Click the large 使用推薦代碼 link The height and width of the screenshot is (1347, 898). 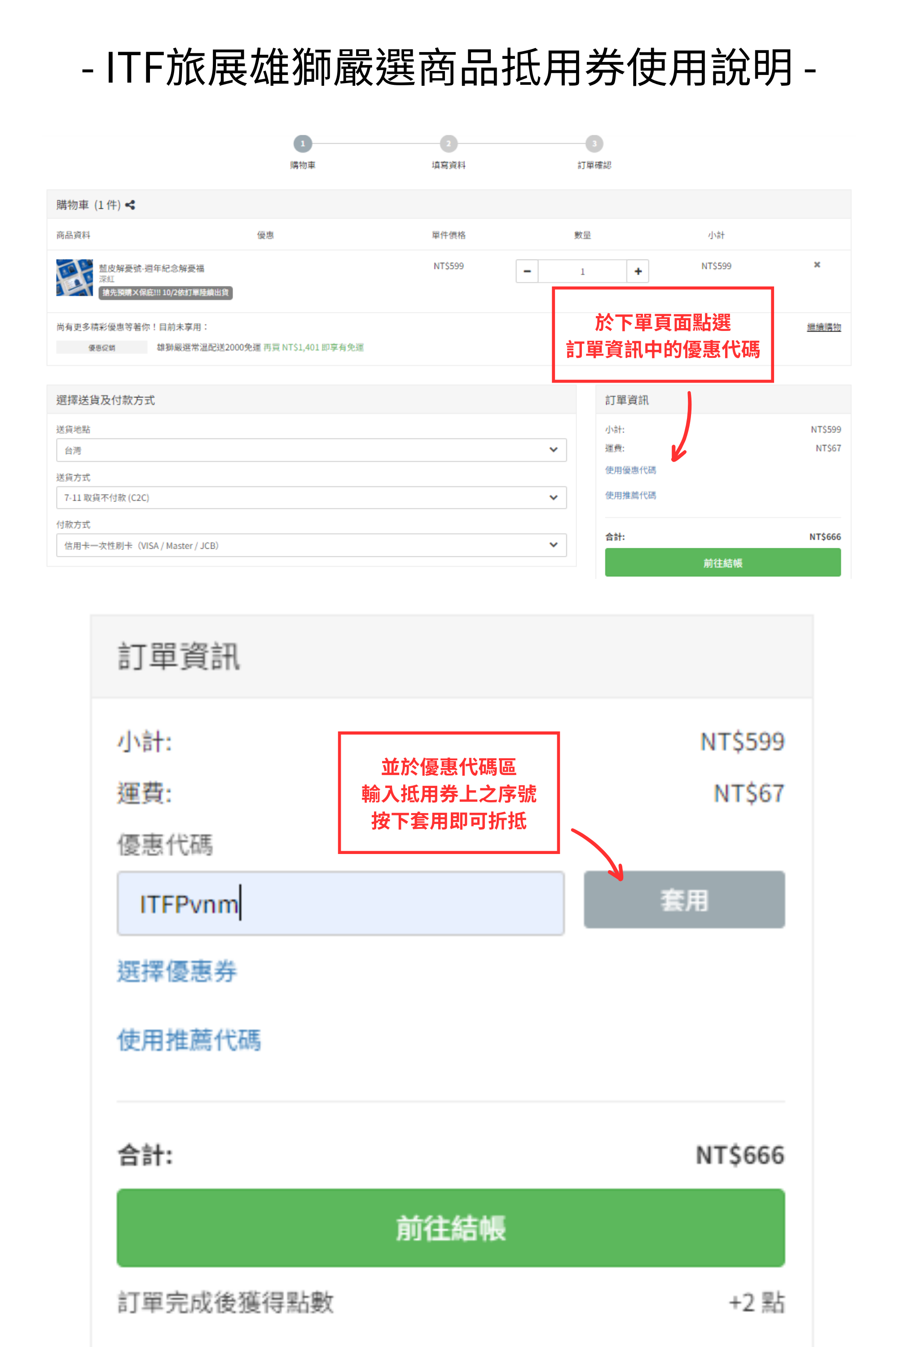pos(189,1040)
